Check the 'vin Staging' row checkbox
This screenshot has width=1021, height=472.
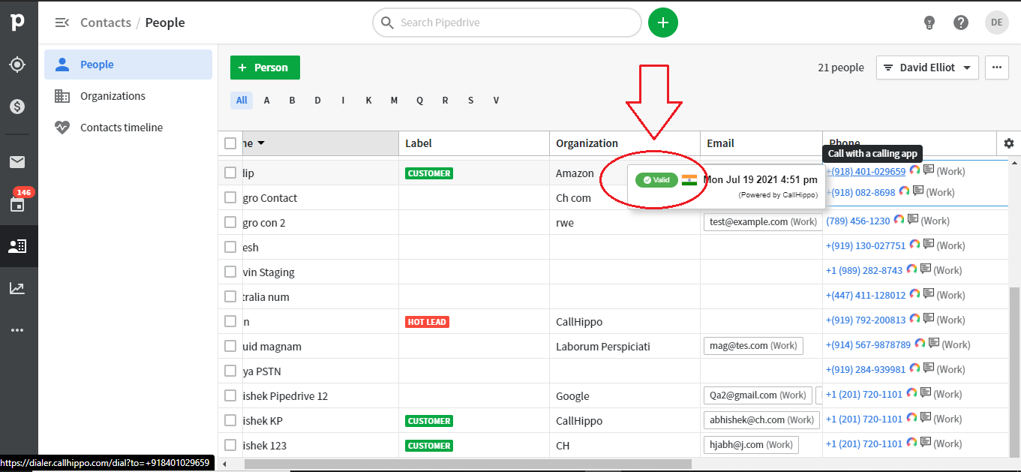(x=230, y=272)
